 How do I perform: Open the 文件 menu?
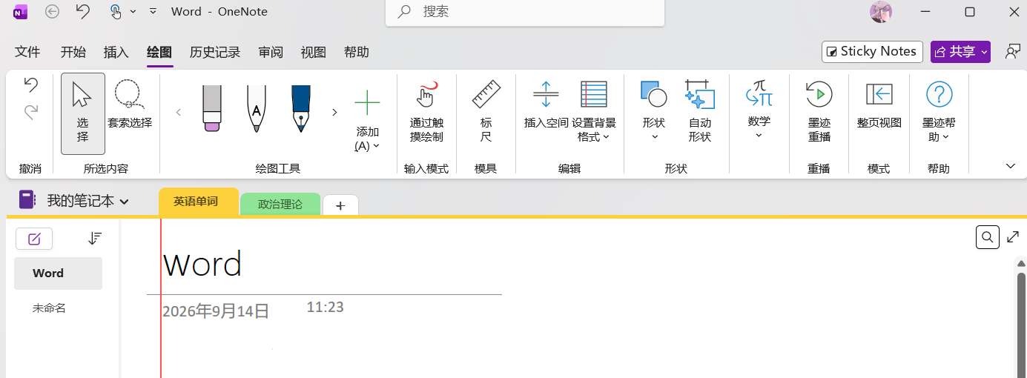[28, 52]
